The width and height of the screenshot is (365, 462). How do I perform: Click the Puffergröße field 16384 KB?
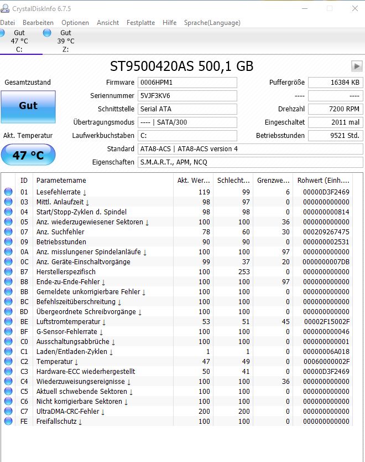(x=336, y=83)
